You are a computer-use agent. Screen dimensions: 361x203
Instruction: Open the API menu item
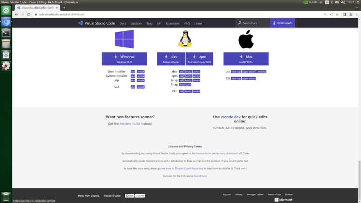pyautogui.click(x=159, y=24)
